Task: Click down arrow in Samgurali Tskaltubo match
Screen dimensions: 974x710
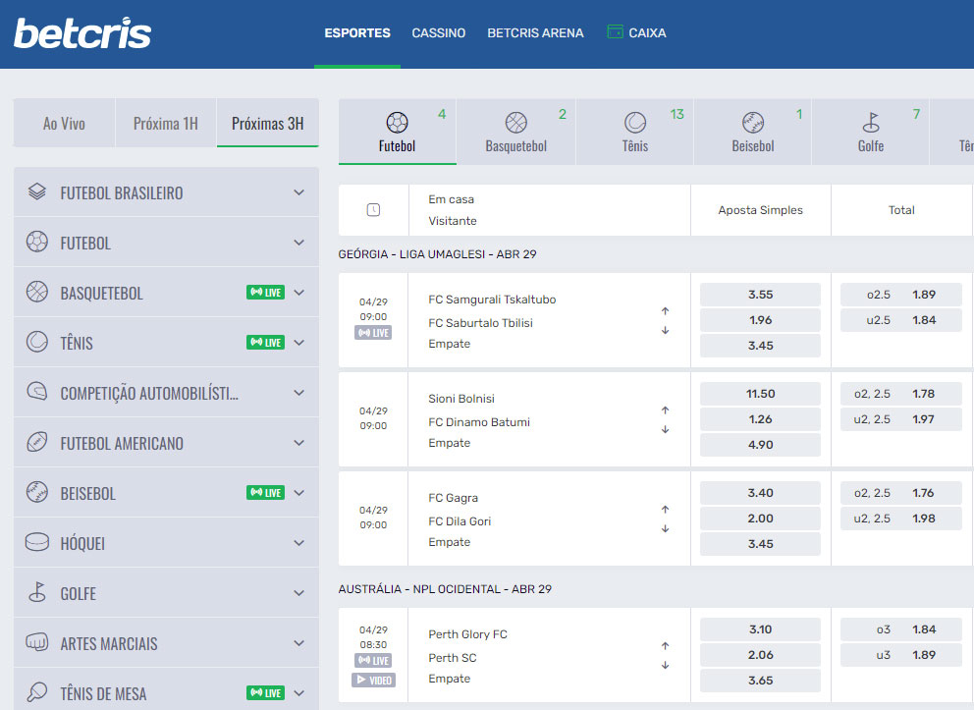Action: click(666, 331)
